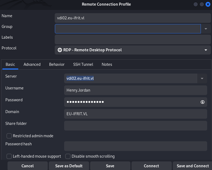Check Disable smooth scrolling option
The width and height of the screenshot is (212, 170).
(68, 156)
